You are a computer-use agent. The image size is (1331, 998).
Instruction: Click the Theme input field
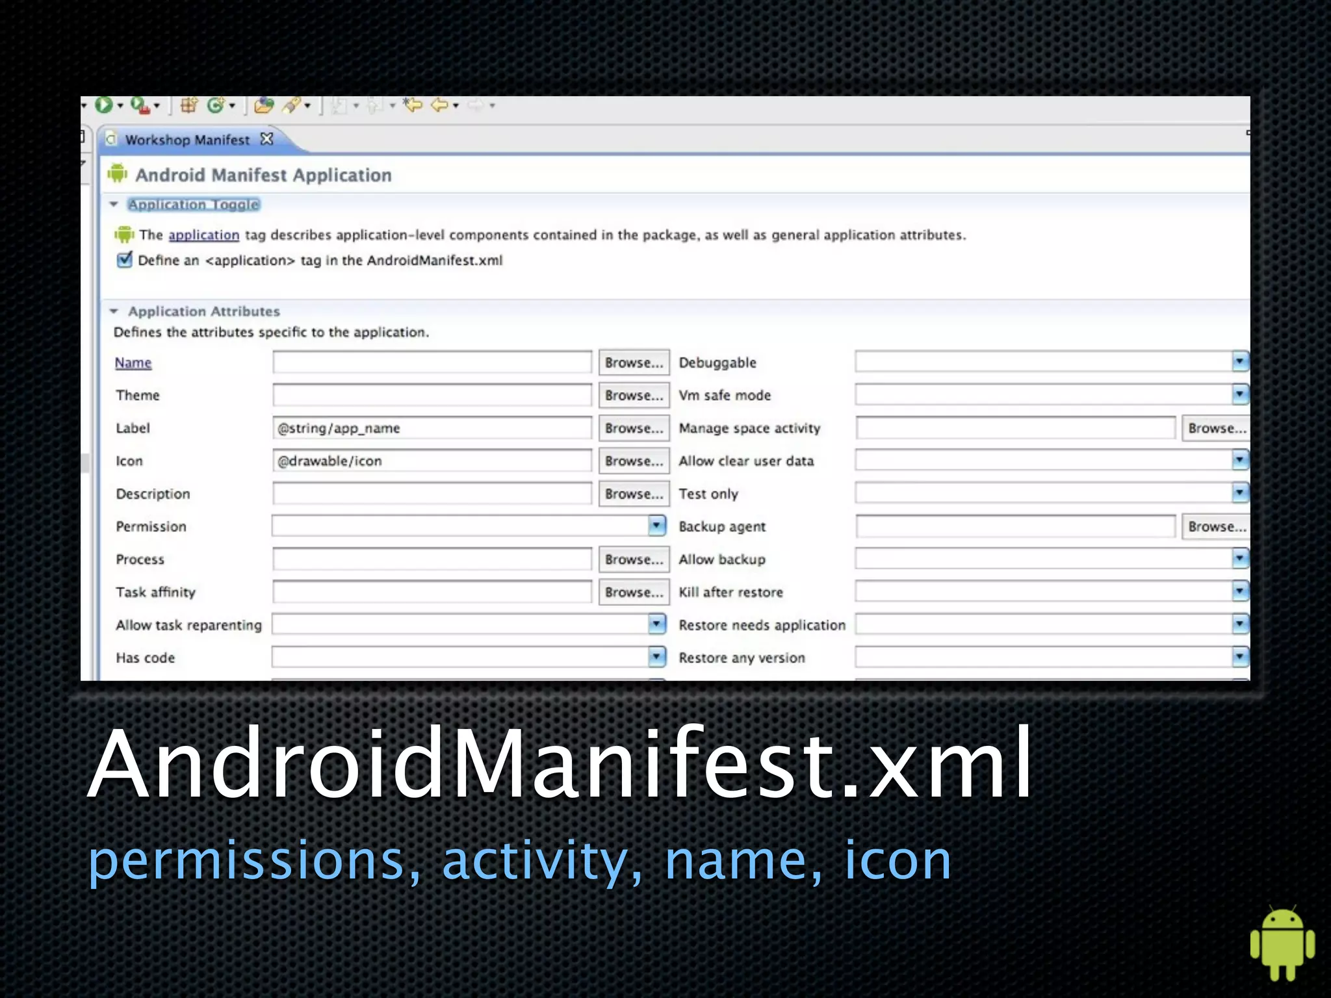coord(432,395)
